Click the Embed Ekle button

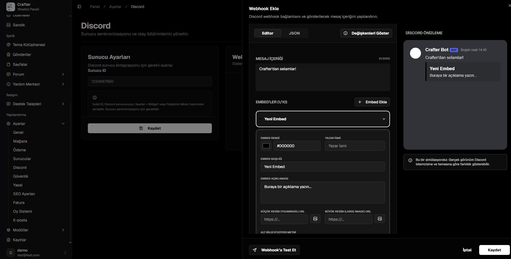coord(372,102)
